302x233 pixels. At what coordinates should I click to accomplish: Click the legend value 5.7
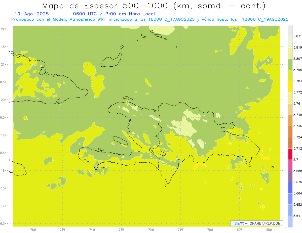(296, 160)
